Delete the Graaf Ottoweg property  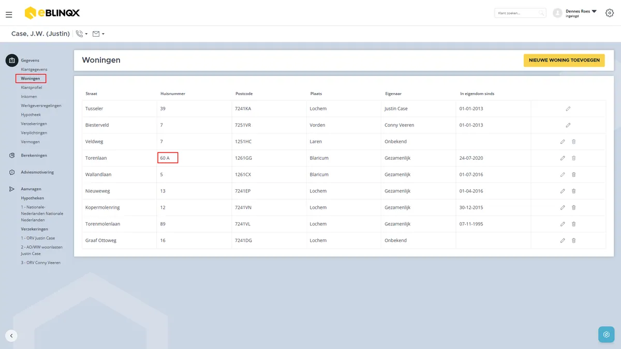(x=573, y=240)
